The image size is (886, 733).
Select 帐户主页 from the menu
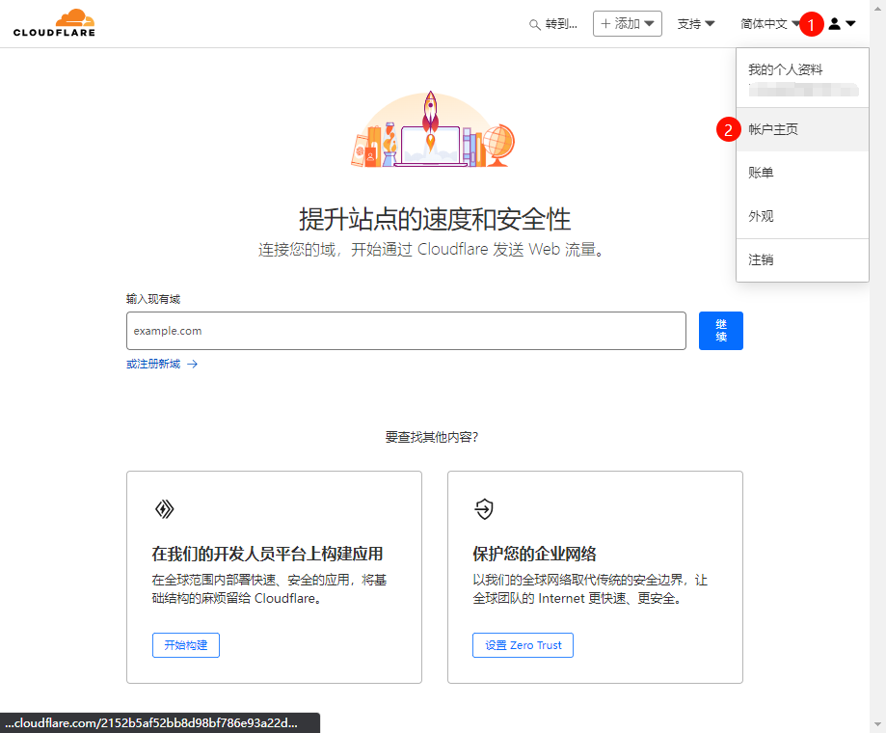(x=773, y=129)
